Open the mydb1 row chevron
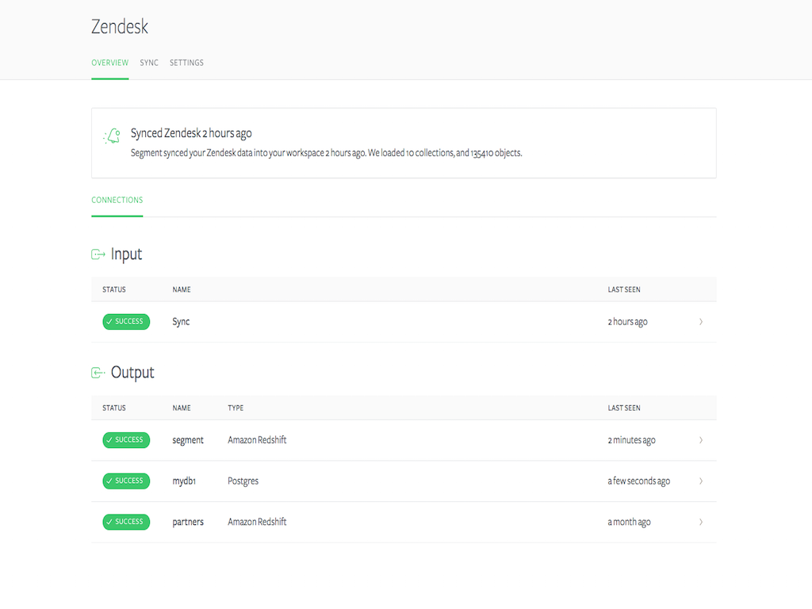This screenshot has height=609, width=812. coord(701,481)
